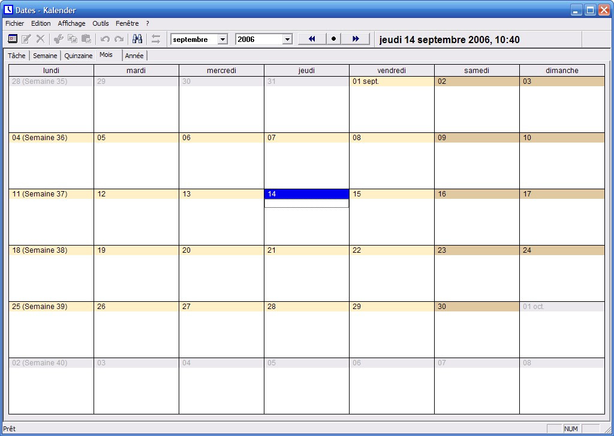614x436 pixels.
Task: Advance to next month with double-right arrow
Action: click(356, 39)
